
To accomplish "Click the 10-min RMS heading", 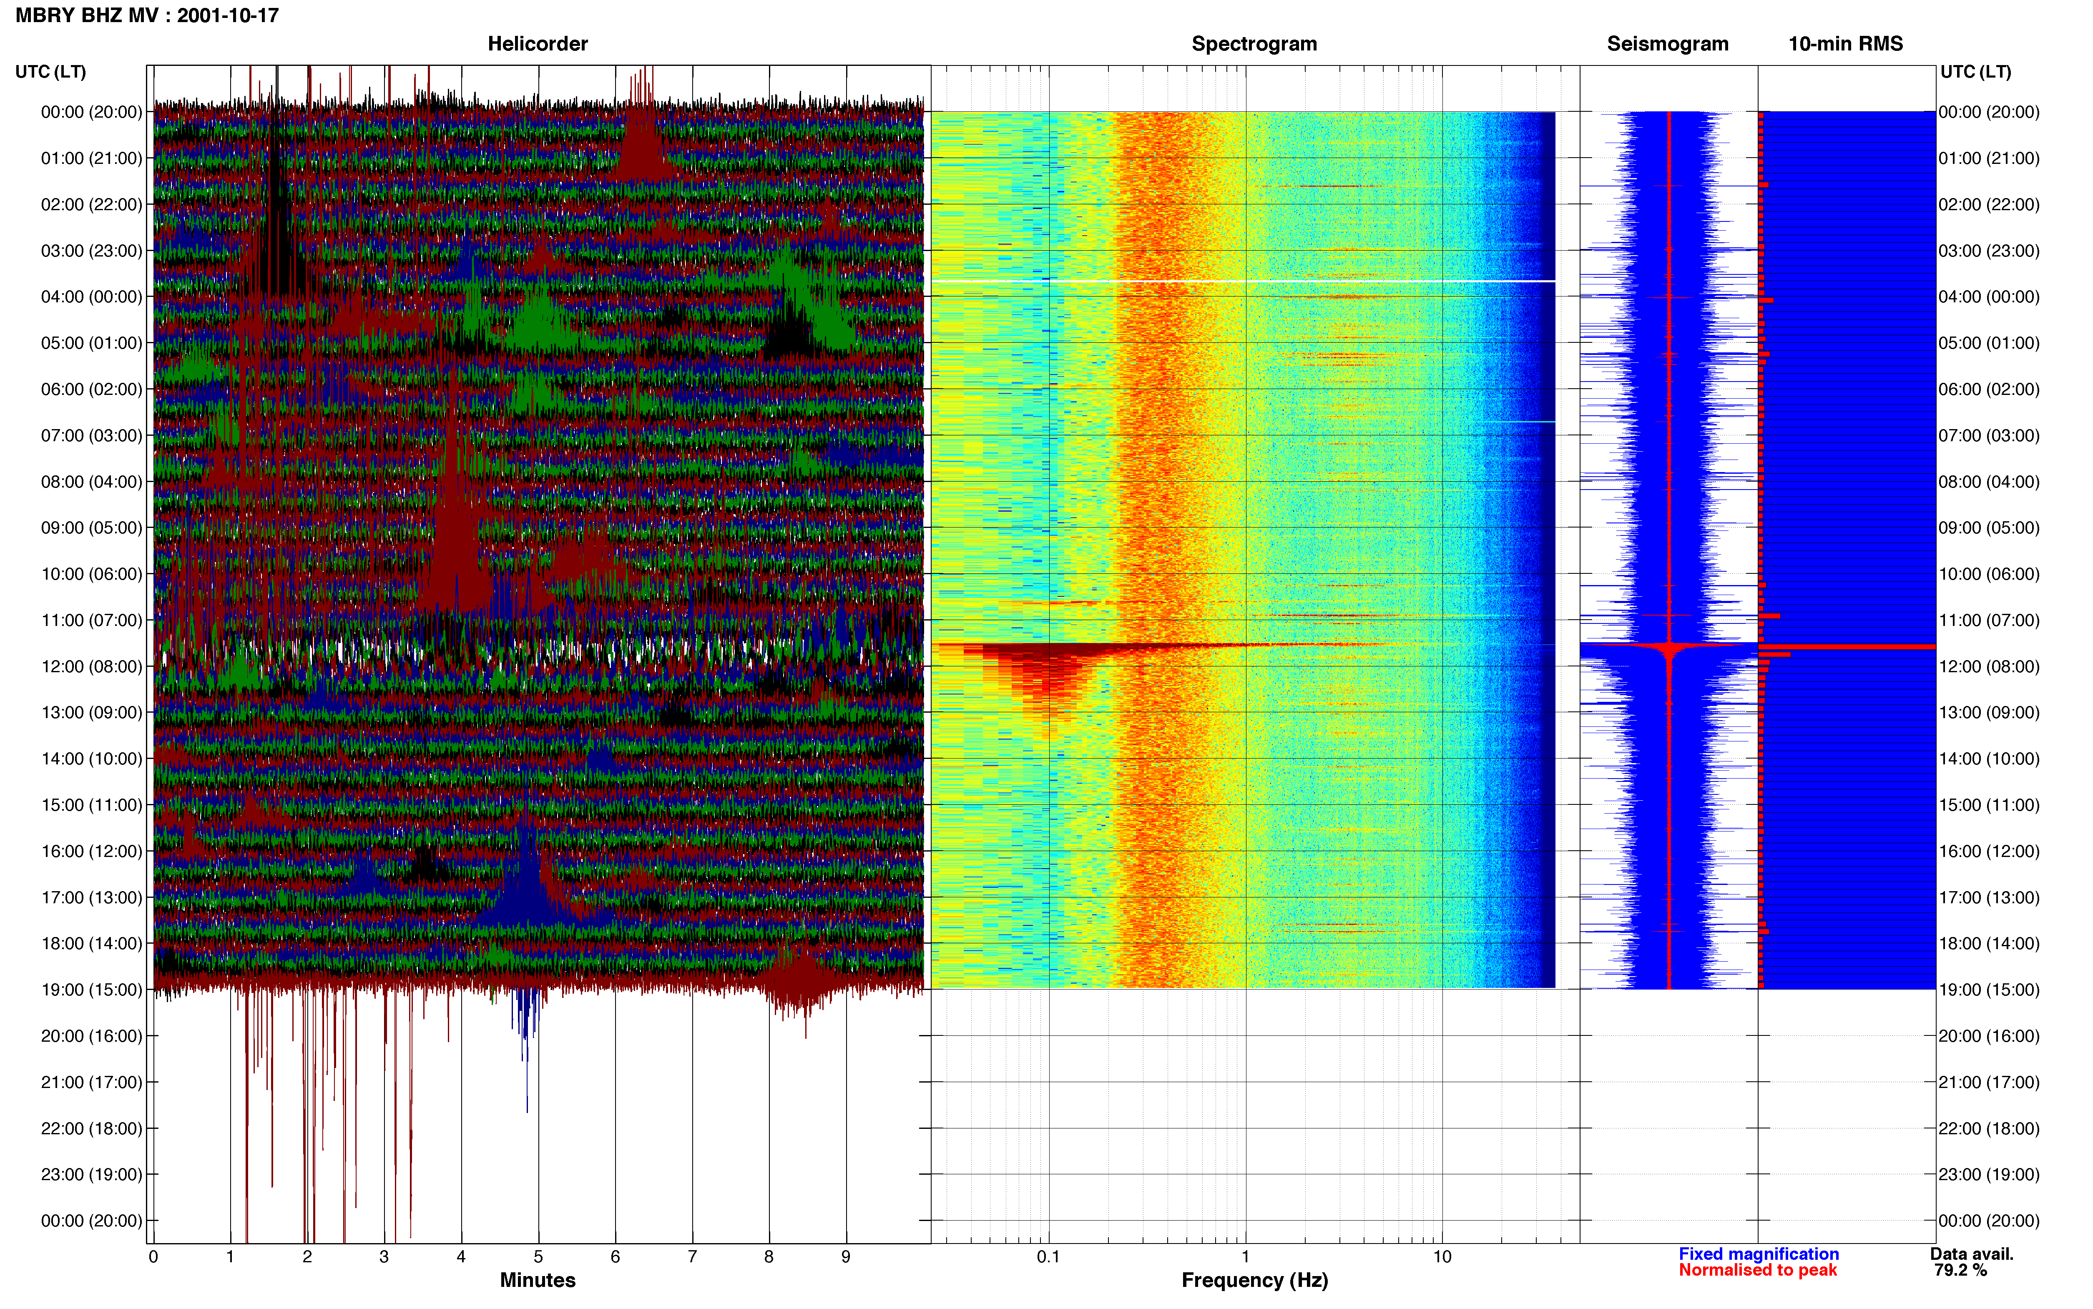I will [1845, 43].
